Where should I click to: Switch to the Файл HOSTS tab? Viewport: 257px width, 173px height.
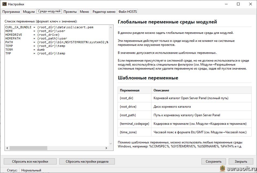click(x=128, y=12)
